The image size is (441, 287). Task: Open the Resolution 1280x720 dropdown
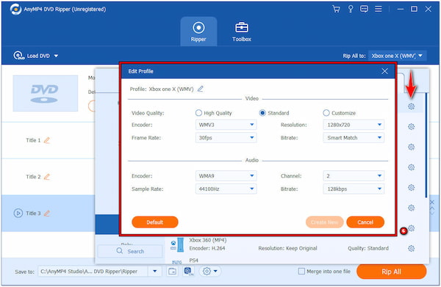click(354, 125)
